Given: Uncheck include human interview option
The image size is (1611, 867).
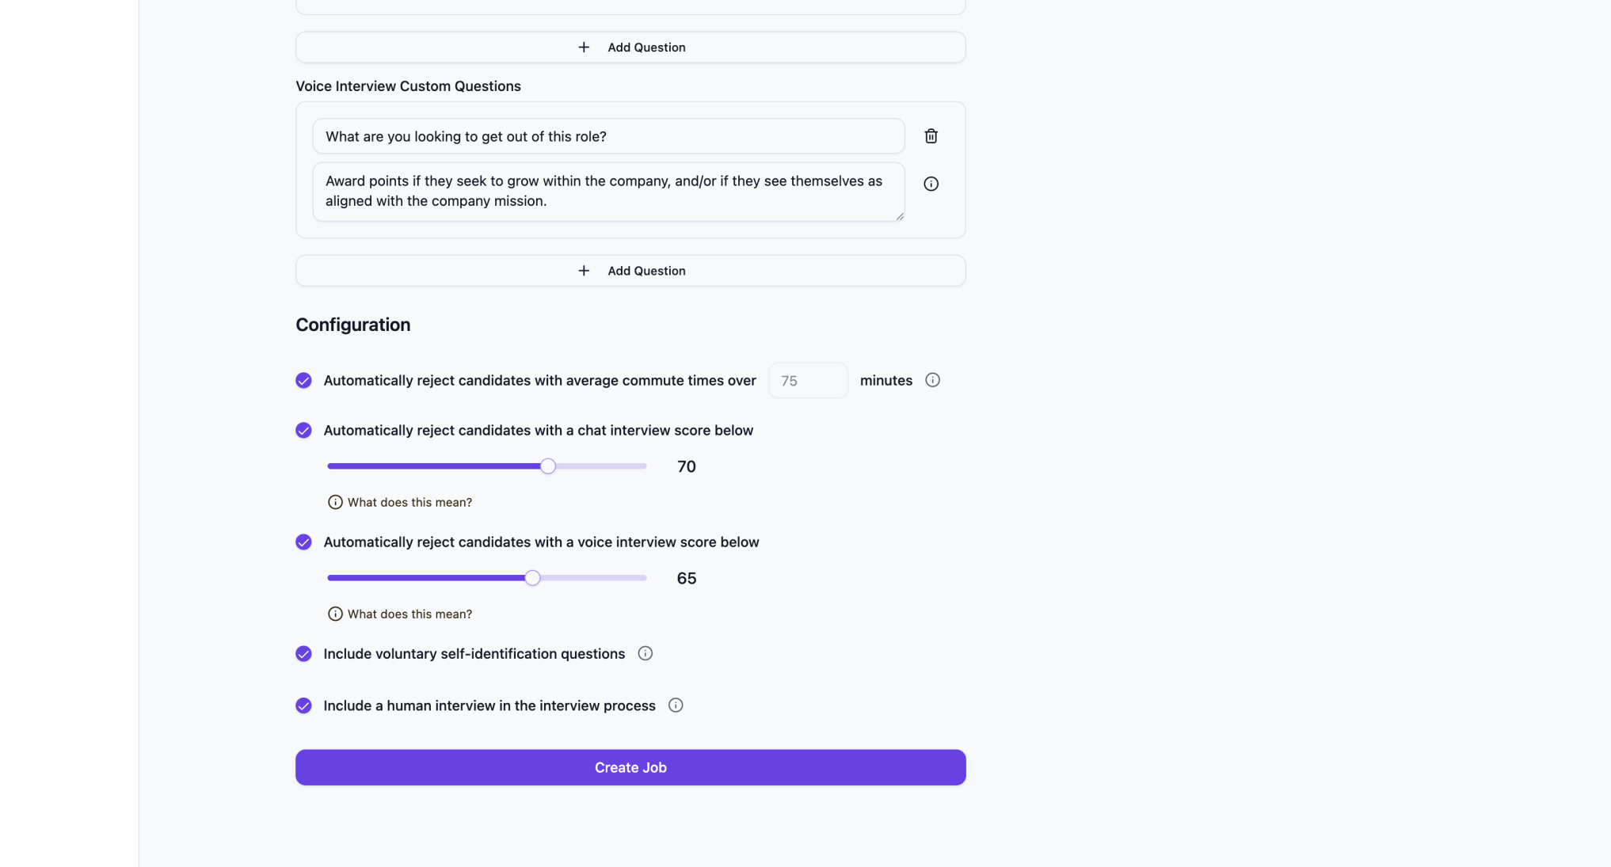Looking at the screenshot, I should [x=303, y=706].
